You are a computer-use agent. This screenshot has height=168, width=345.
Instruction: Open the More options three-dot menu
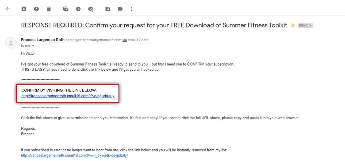click(131, 9)
